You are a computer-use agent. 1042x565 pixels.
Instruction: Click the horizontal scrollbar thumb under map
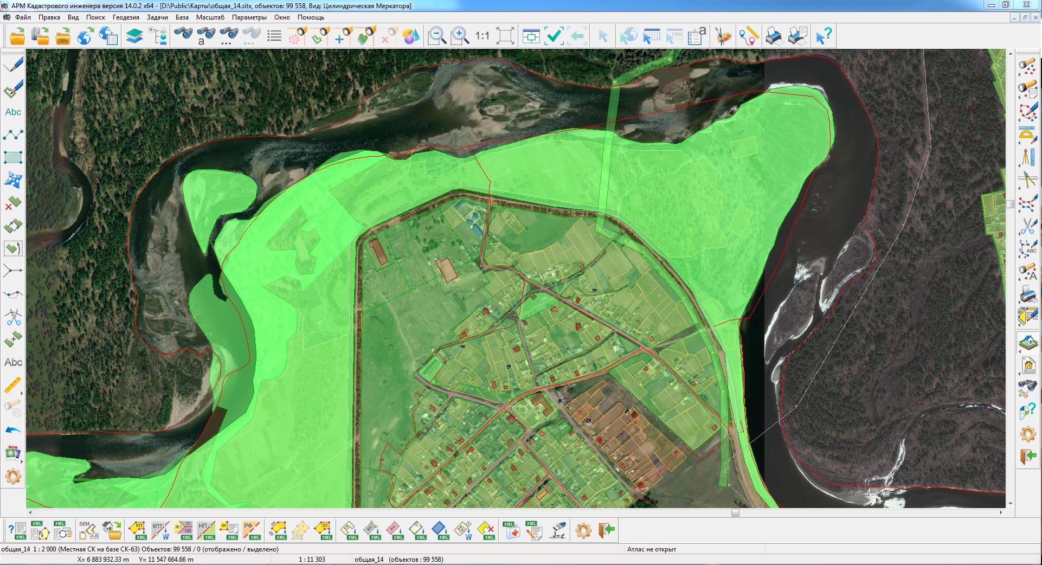point(735,512)
